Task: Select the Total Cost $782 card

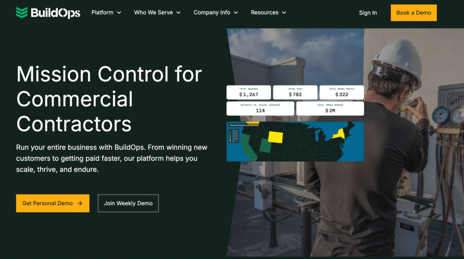Action: point(295,92)
